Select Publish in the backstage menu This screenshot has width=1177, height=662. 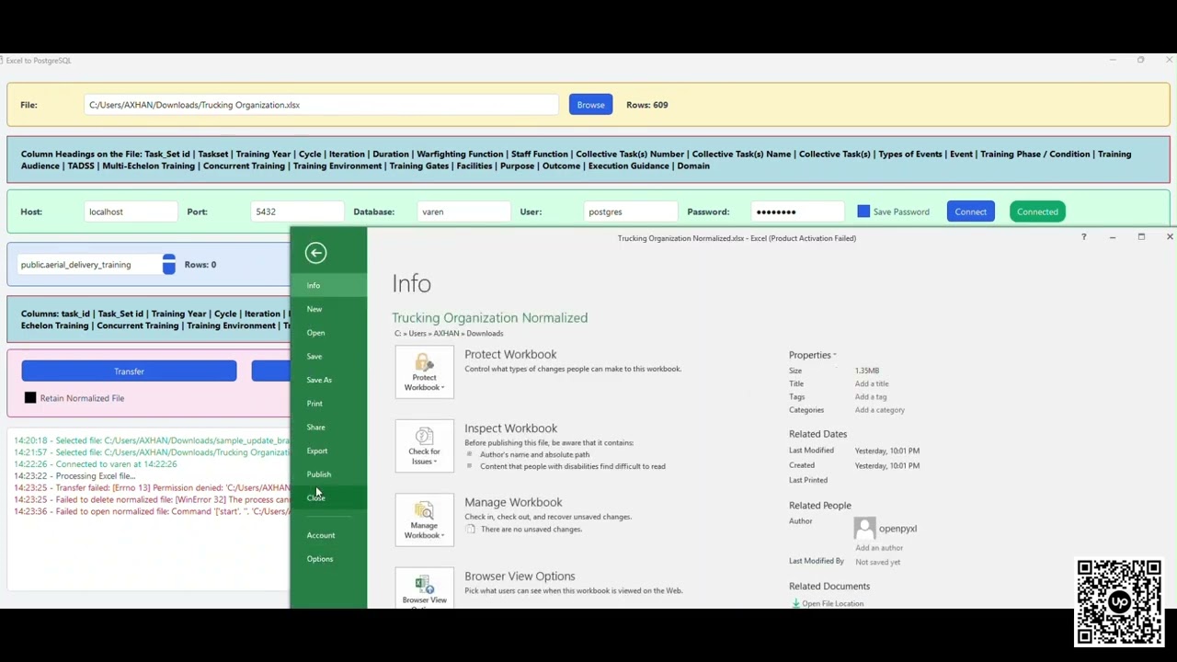pos(328,474)
